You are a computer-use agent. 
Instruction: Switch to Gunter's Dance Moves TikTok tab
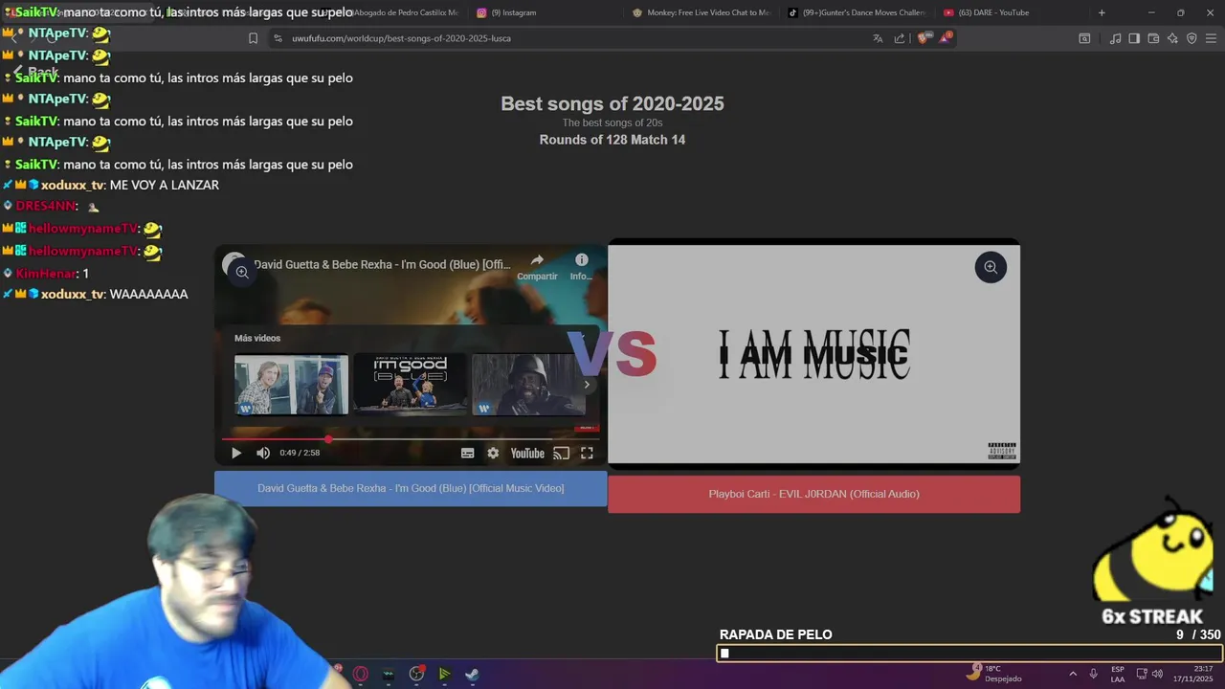coord(857,12)
